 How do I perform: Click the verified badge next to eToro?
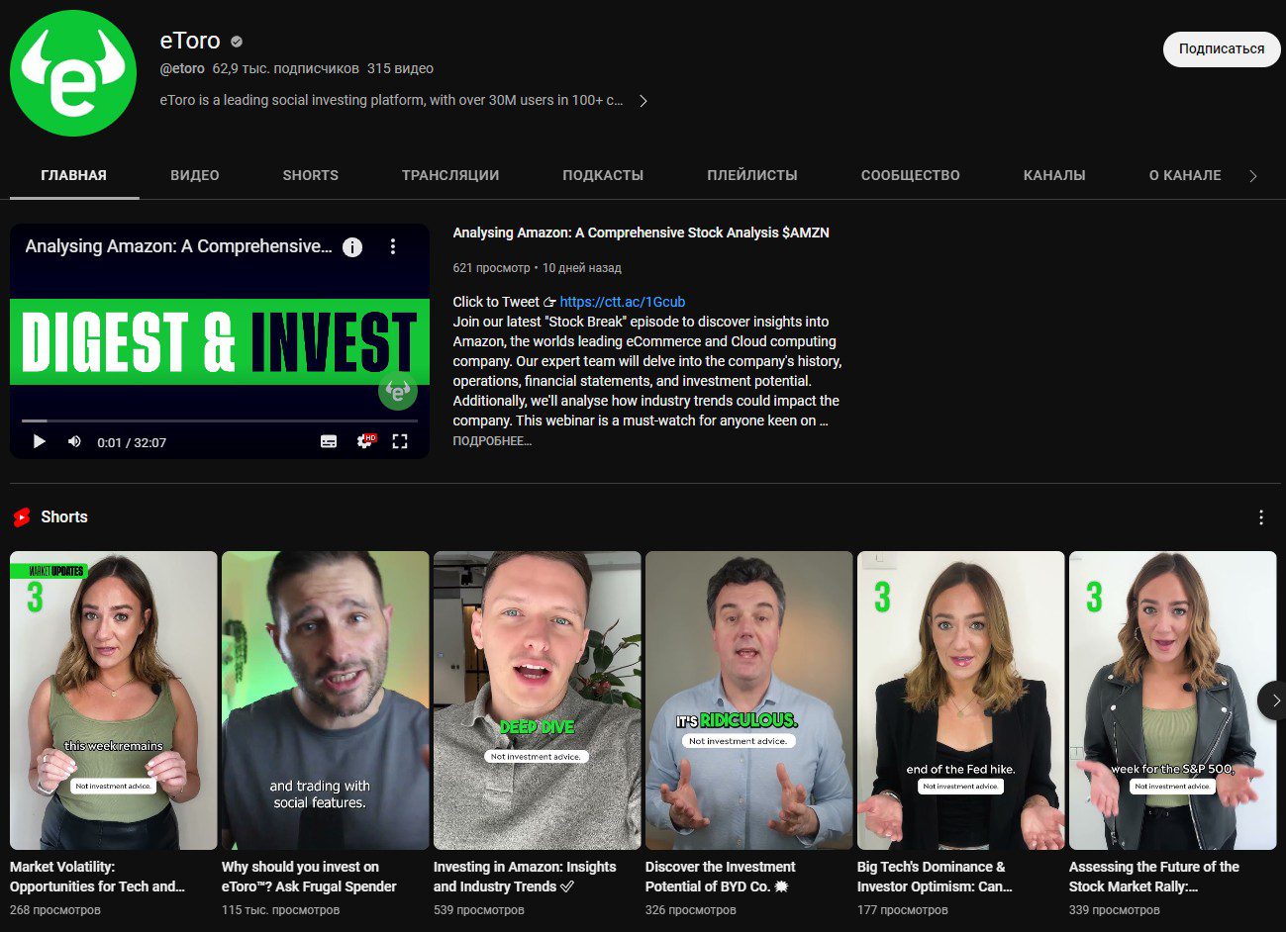[x=237, y=42]
